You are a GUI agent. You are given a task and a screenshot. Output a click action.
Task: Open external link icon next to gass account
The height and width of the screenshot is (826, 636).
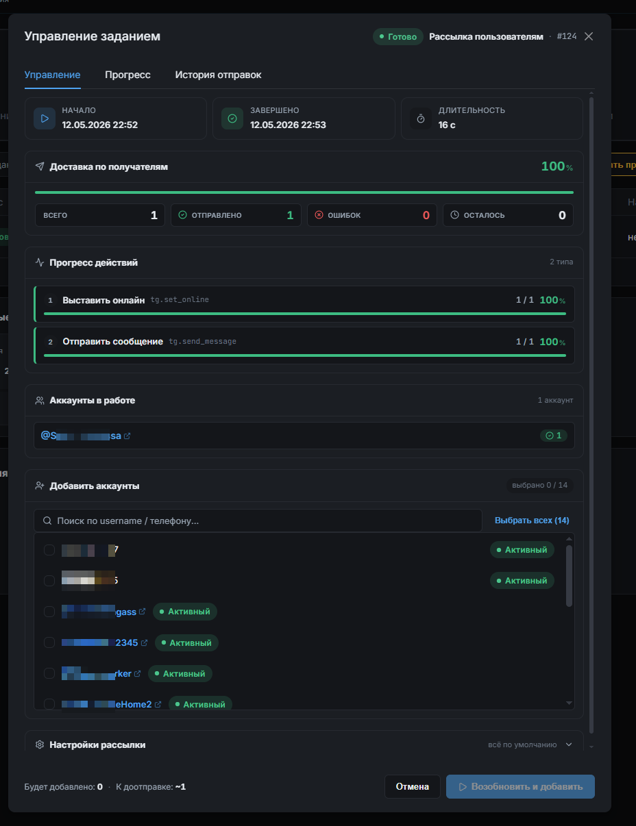click(x=143, y=612)
